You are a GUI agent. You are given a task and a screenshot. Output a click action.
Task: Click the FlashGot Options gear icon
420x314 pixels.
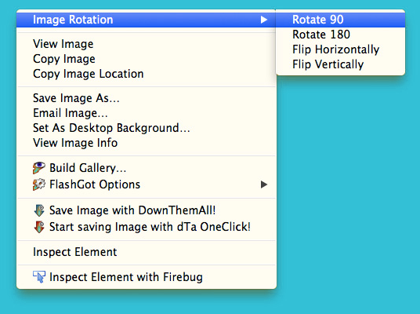point(39,184)
